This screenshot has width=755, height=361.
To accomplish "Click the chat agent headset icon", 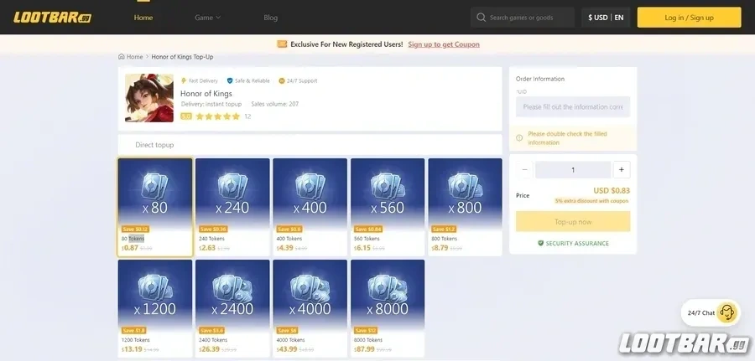I will 726,313.
